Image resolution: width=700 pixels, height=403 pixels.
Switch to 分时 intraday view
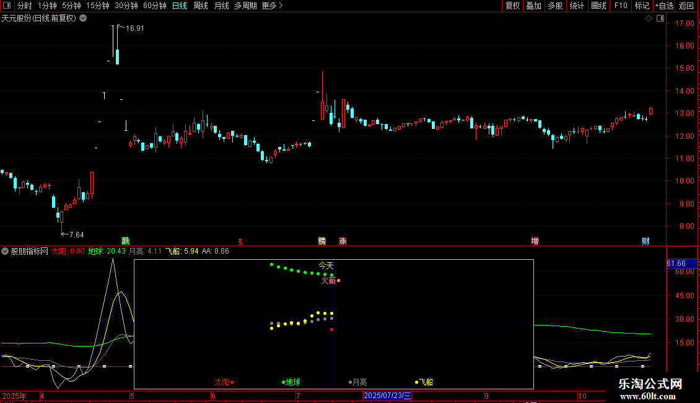[x=25, y=6]
